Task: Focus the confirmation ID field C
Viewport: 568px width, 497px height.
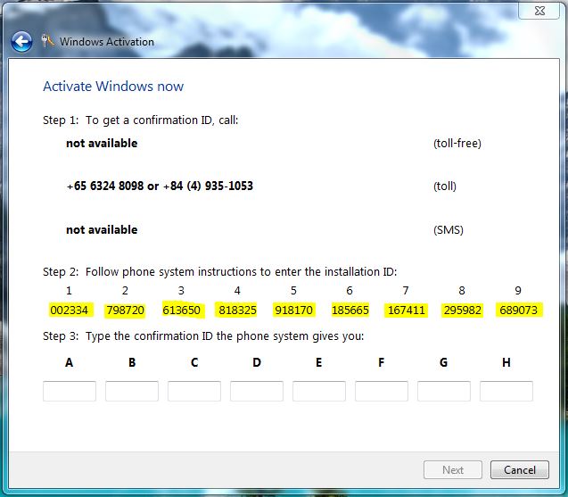Action: pyautogui.click(x=194, y=391)
